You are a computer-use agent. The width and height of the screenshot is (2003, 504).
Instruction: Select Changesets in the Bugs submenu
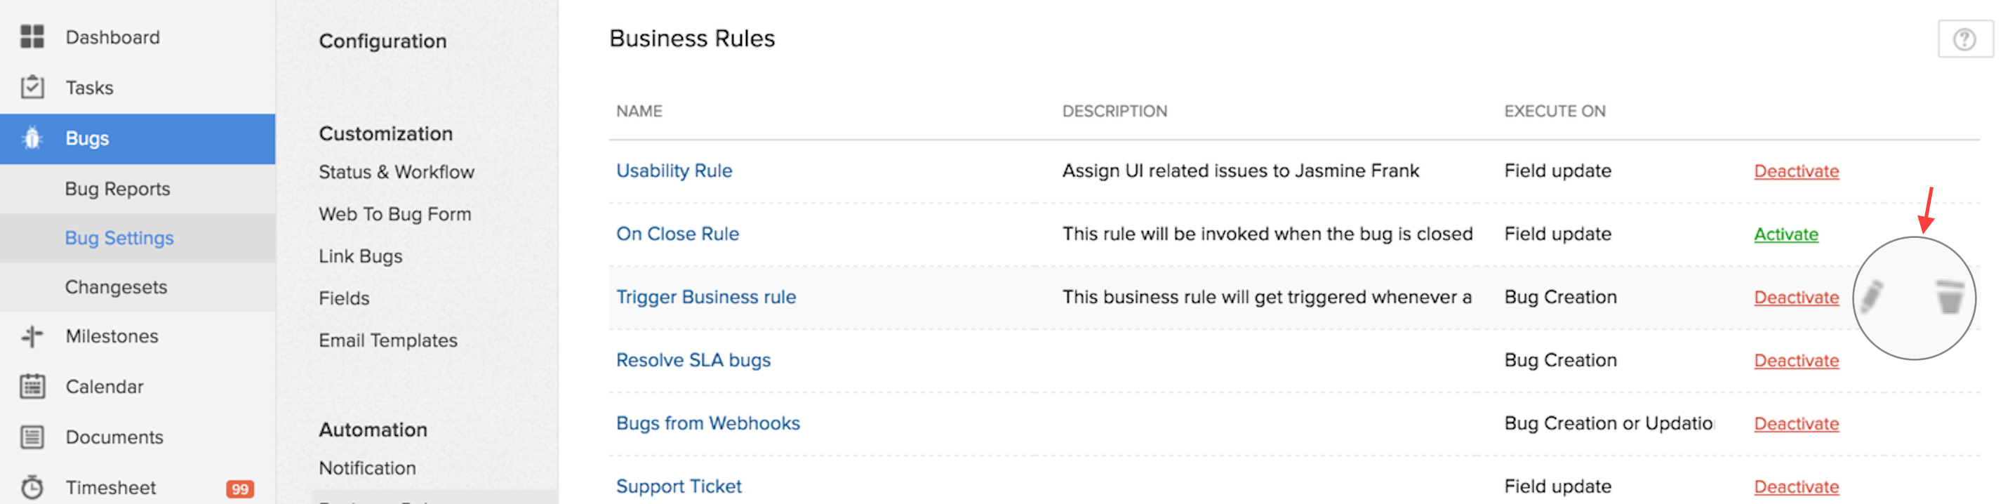[116, 287]
